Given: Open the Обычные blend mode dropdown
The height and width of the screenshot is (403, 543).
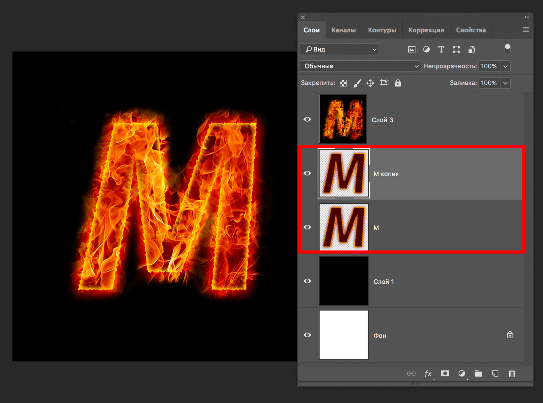Looking at the screenshot, I should [x=360, y=66].
